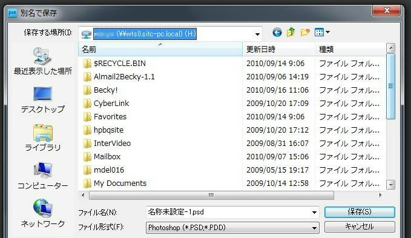This screenshot has width=411, height=238.
Task: Click the キャンセル cancel button
Action: point(360,226)
